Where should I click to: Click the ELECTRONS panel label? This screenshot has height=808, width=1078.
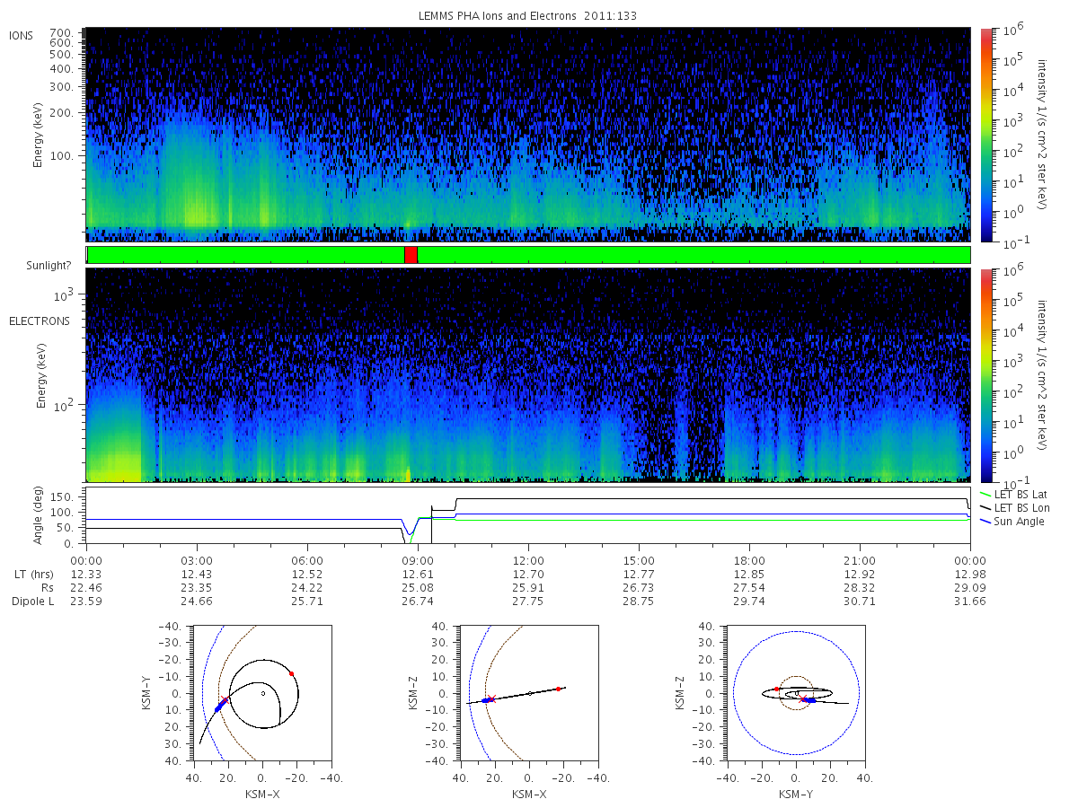(40, 321)
